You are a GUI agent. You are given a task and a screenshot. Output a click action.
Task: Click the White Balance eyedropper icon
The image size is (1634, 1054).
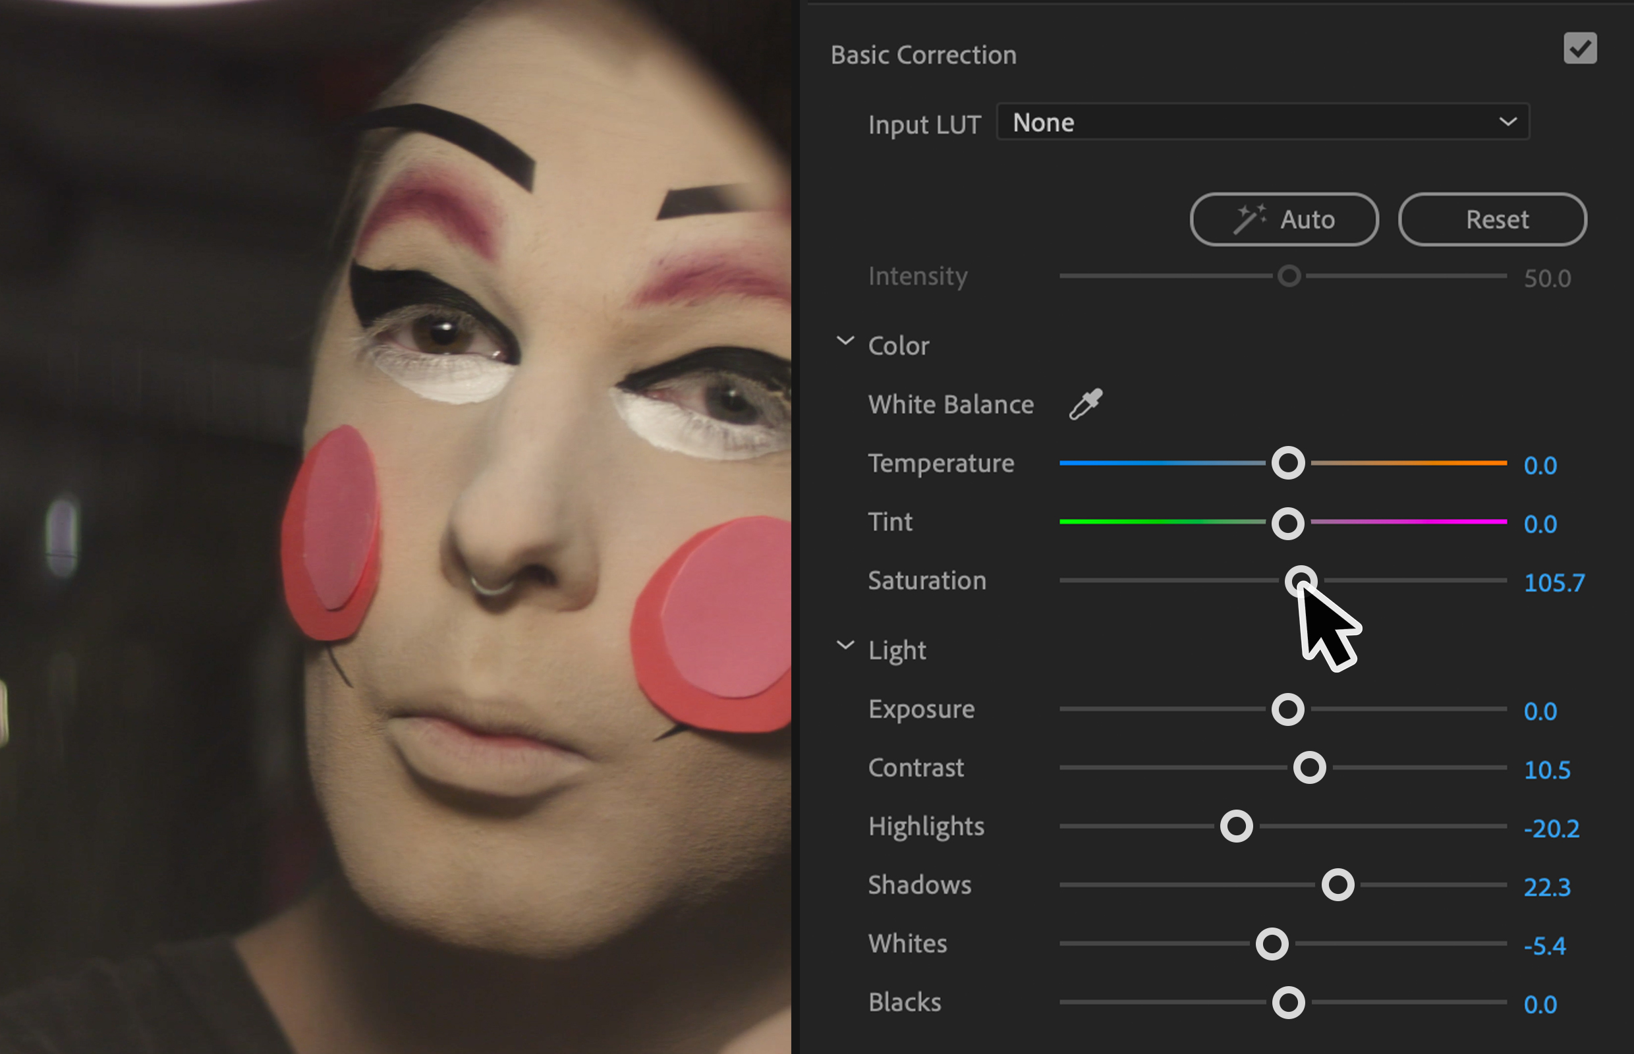1086,404
